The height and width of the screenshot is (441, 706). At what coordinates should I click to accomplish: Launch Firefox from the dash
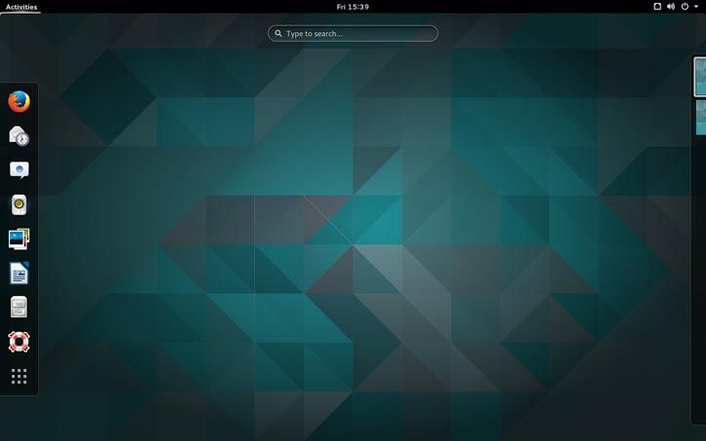click(19, 101)
